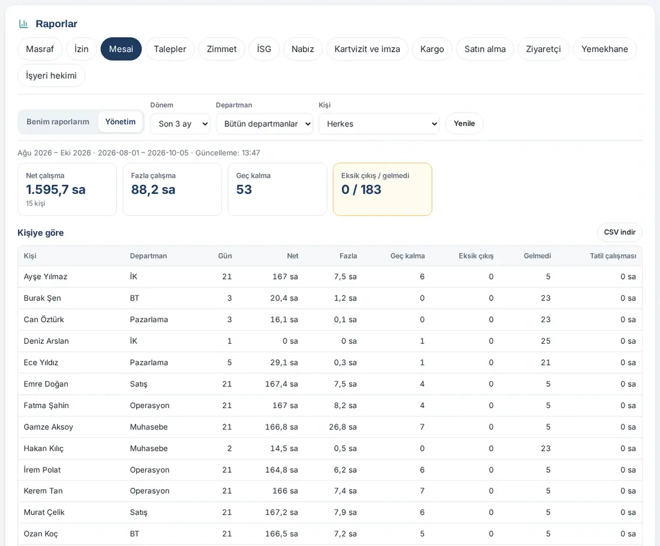The image size is (660, 546).
Task: Click the Departman column header
Action: (x=148, y=256)
